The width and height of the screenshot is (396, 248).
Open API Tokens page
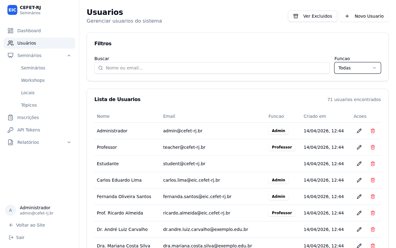40,130
